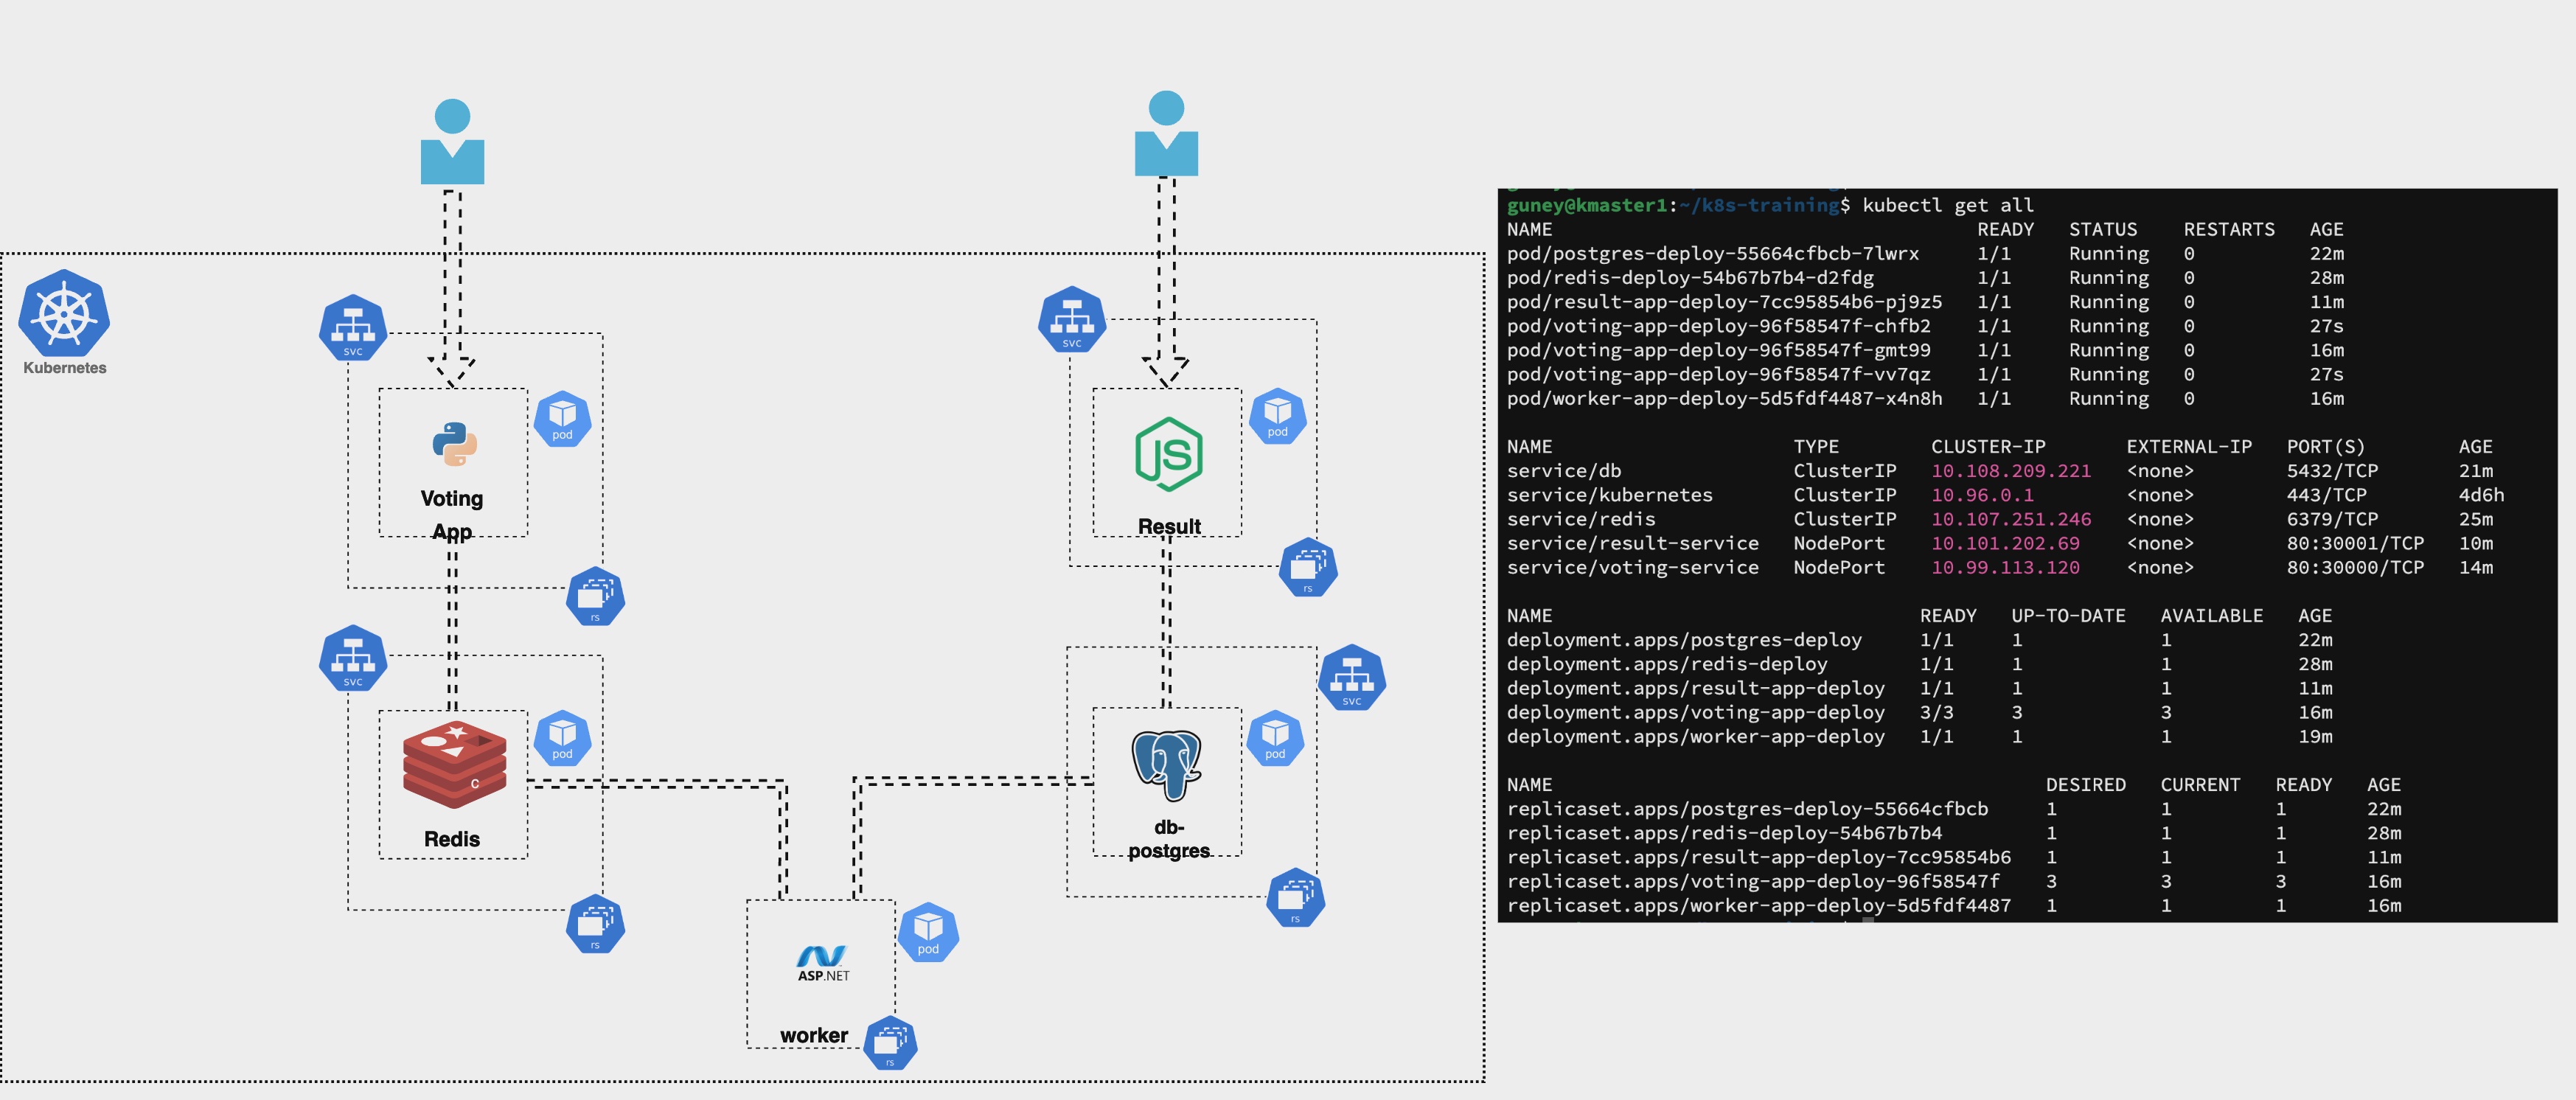Click the svc icon for Voting App
The image size is (2576, 1100).
point(353,327)
